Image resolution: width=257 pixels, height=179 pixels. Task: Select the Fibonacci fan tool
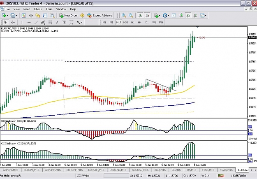tap(71, 22)
